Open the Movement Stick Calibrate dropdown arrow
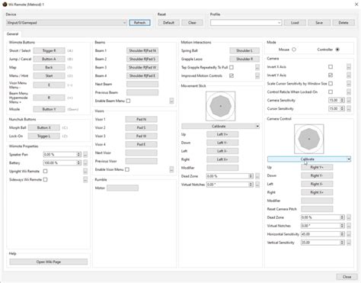 [257, 126]
